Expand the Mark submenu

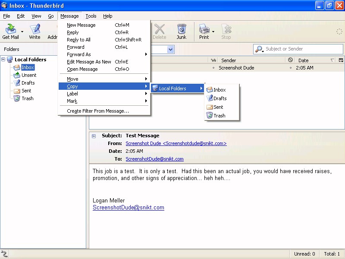[x=104, y=101]
